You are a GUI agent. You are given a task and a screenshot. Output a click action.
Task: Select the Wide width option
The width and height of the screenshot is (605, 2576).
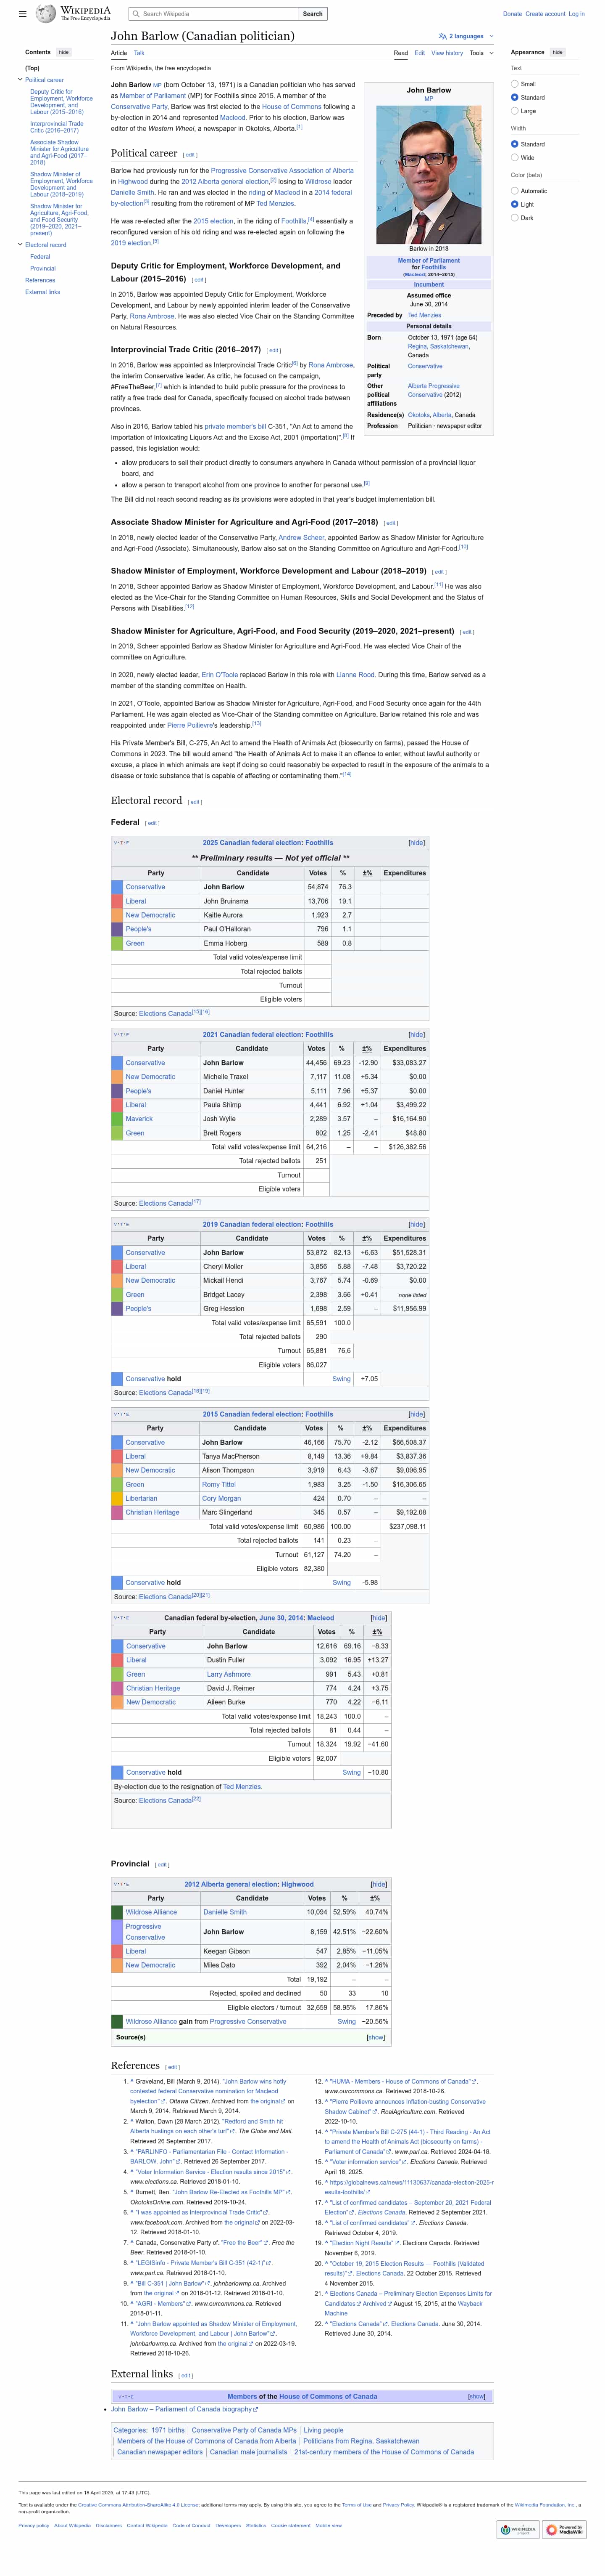tap(514, 157)
